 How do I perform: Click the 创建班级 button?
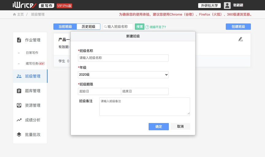[x=238, y=27]
